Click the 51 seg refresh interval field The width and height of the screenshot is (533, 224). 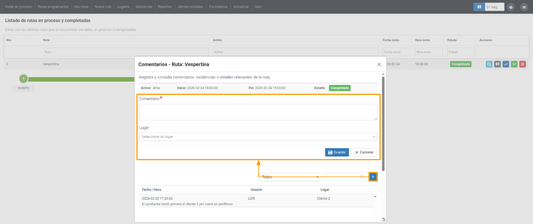495,7
